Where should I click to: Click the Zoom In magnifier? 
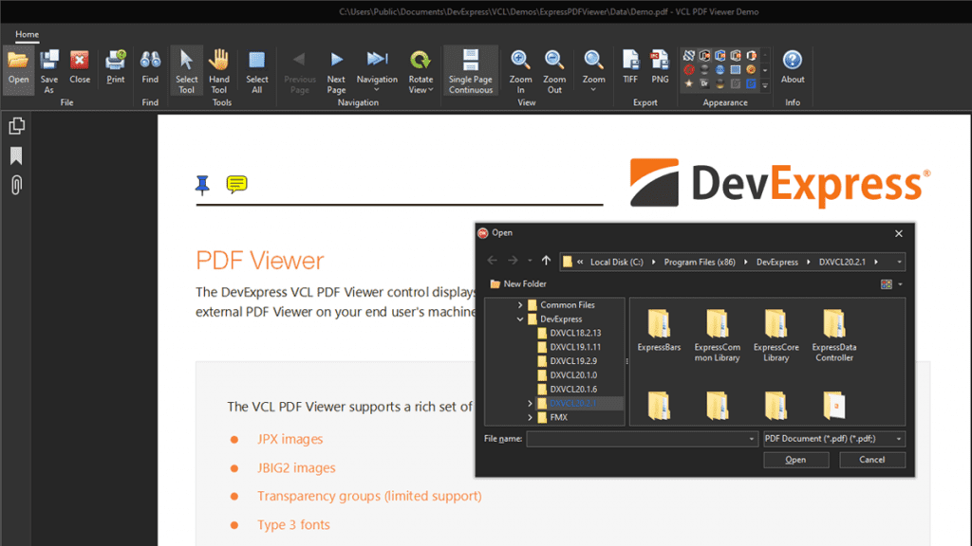pyautogui.click(x=520, y=70)
